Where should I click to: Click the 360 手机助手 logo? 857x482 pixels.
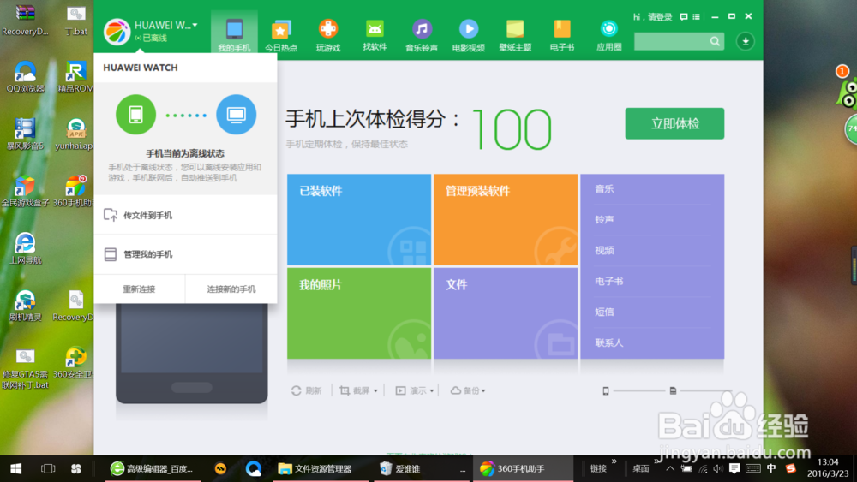pyautogui.click(x=117, y=31)
